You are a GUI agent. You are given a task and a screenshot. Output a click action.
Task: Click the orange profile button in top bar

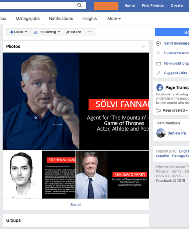(106, 6)
